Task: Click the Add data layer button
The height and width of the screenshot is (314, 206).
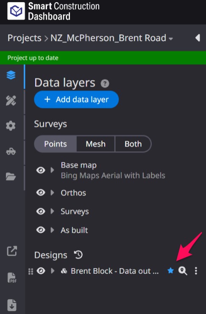Action: click(x=76, y=99)
